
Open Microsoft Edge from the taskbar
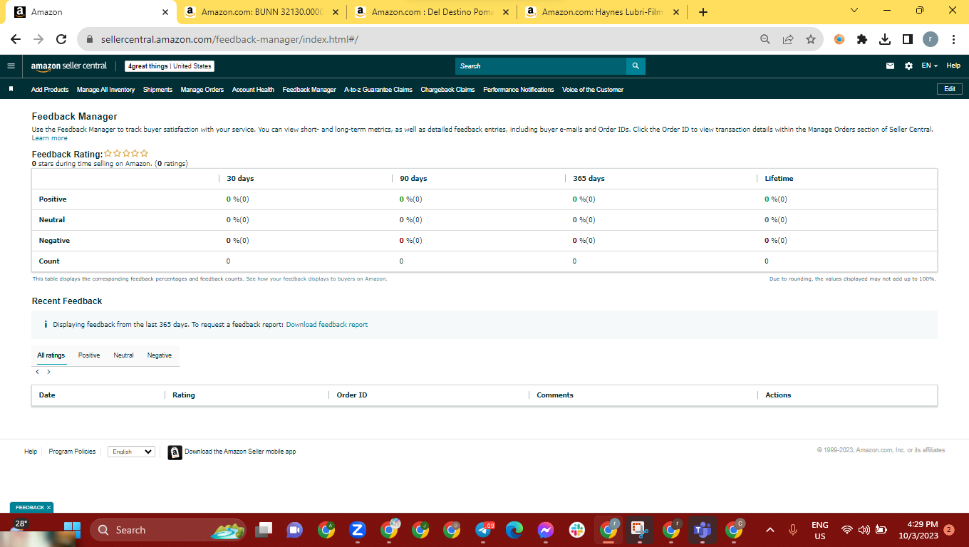pyautogui.click(x=514, y=530)
